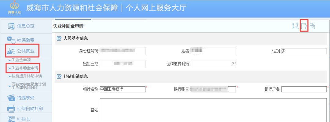Focus the empty 银行户名 input field
The width and height of the screenshot is (330, 122).
[304, 89]
